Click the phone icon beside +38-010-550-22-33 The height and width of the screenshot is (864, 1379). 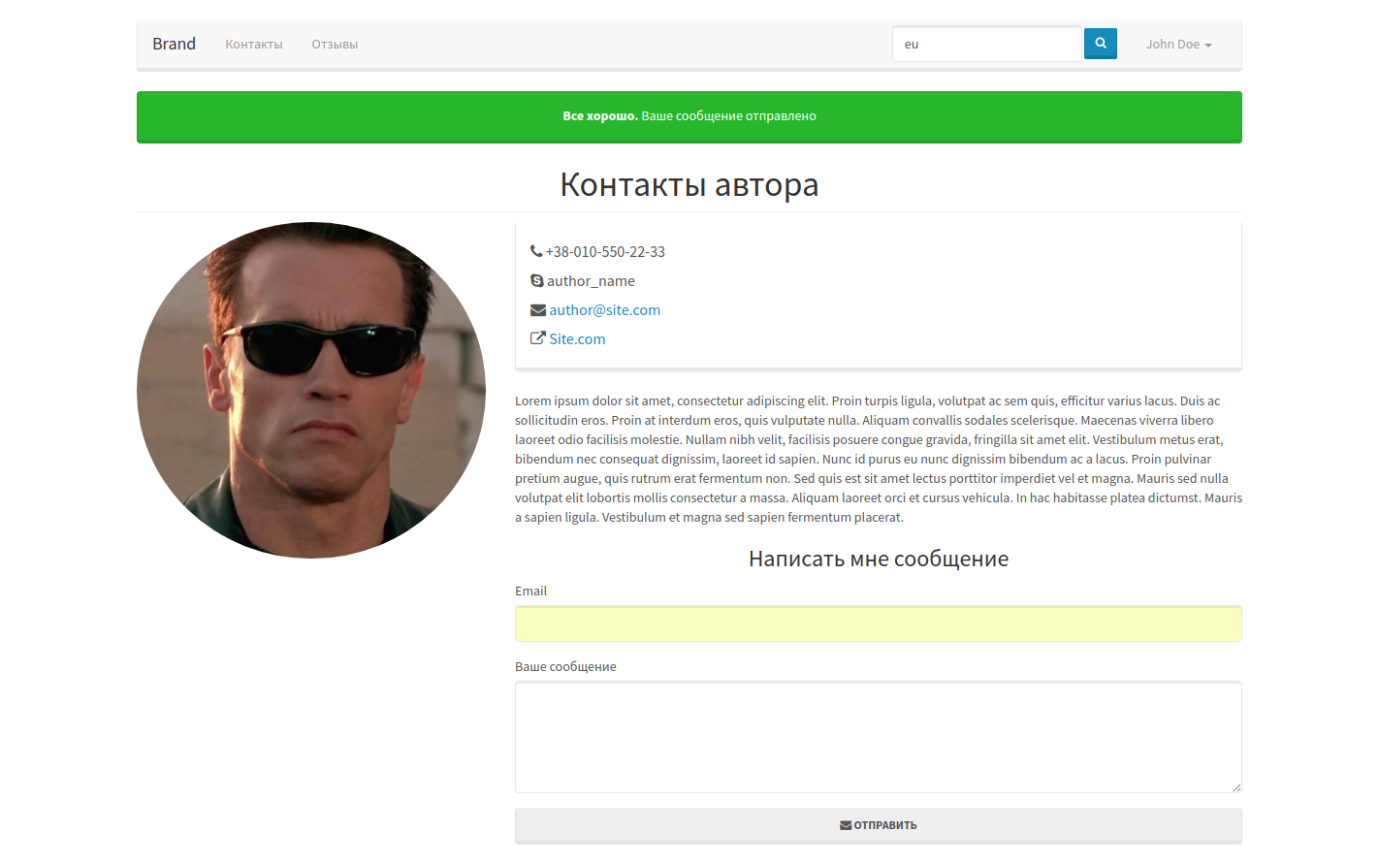pos(536,251)
